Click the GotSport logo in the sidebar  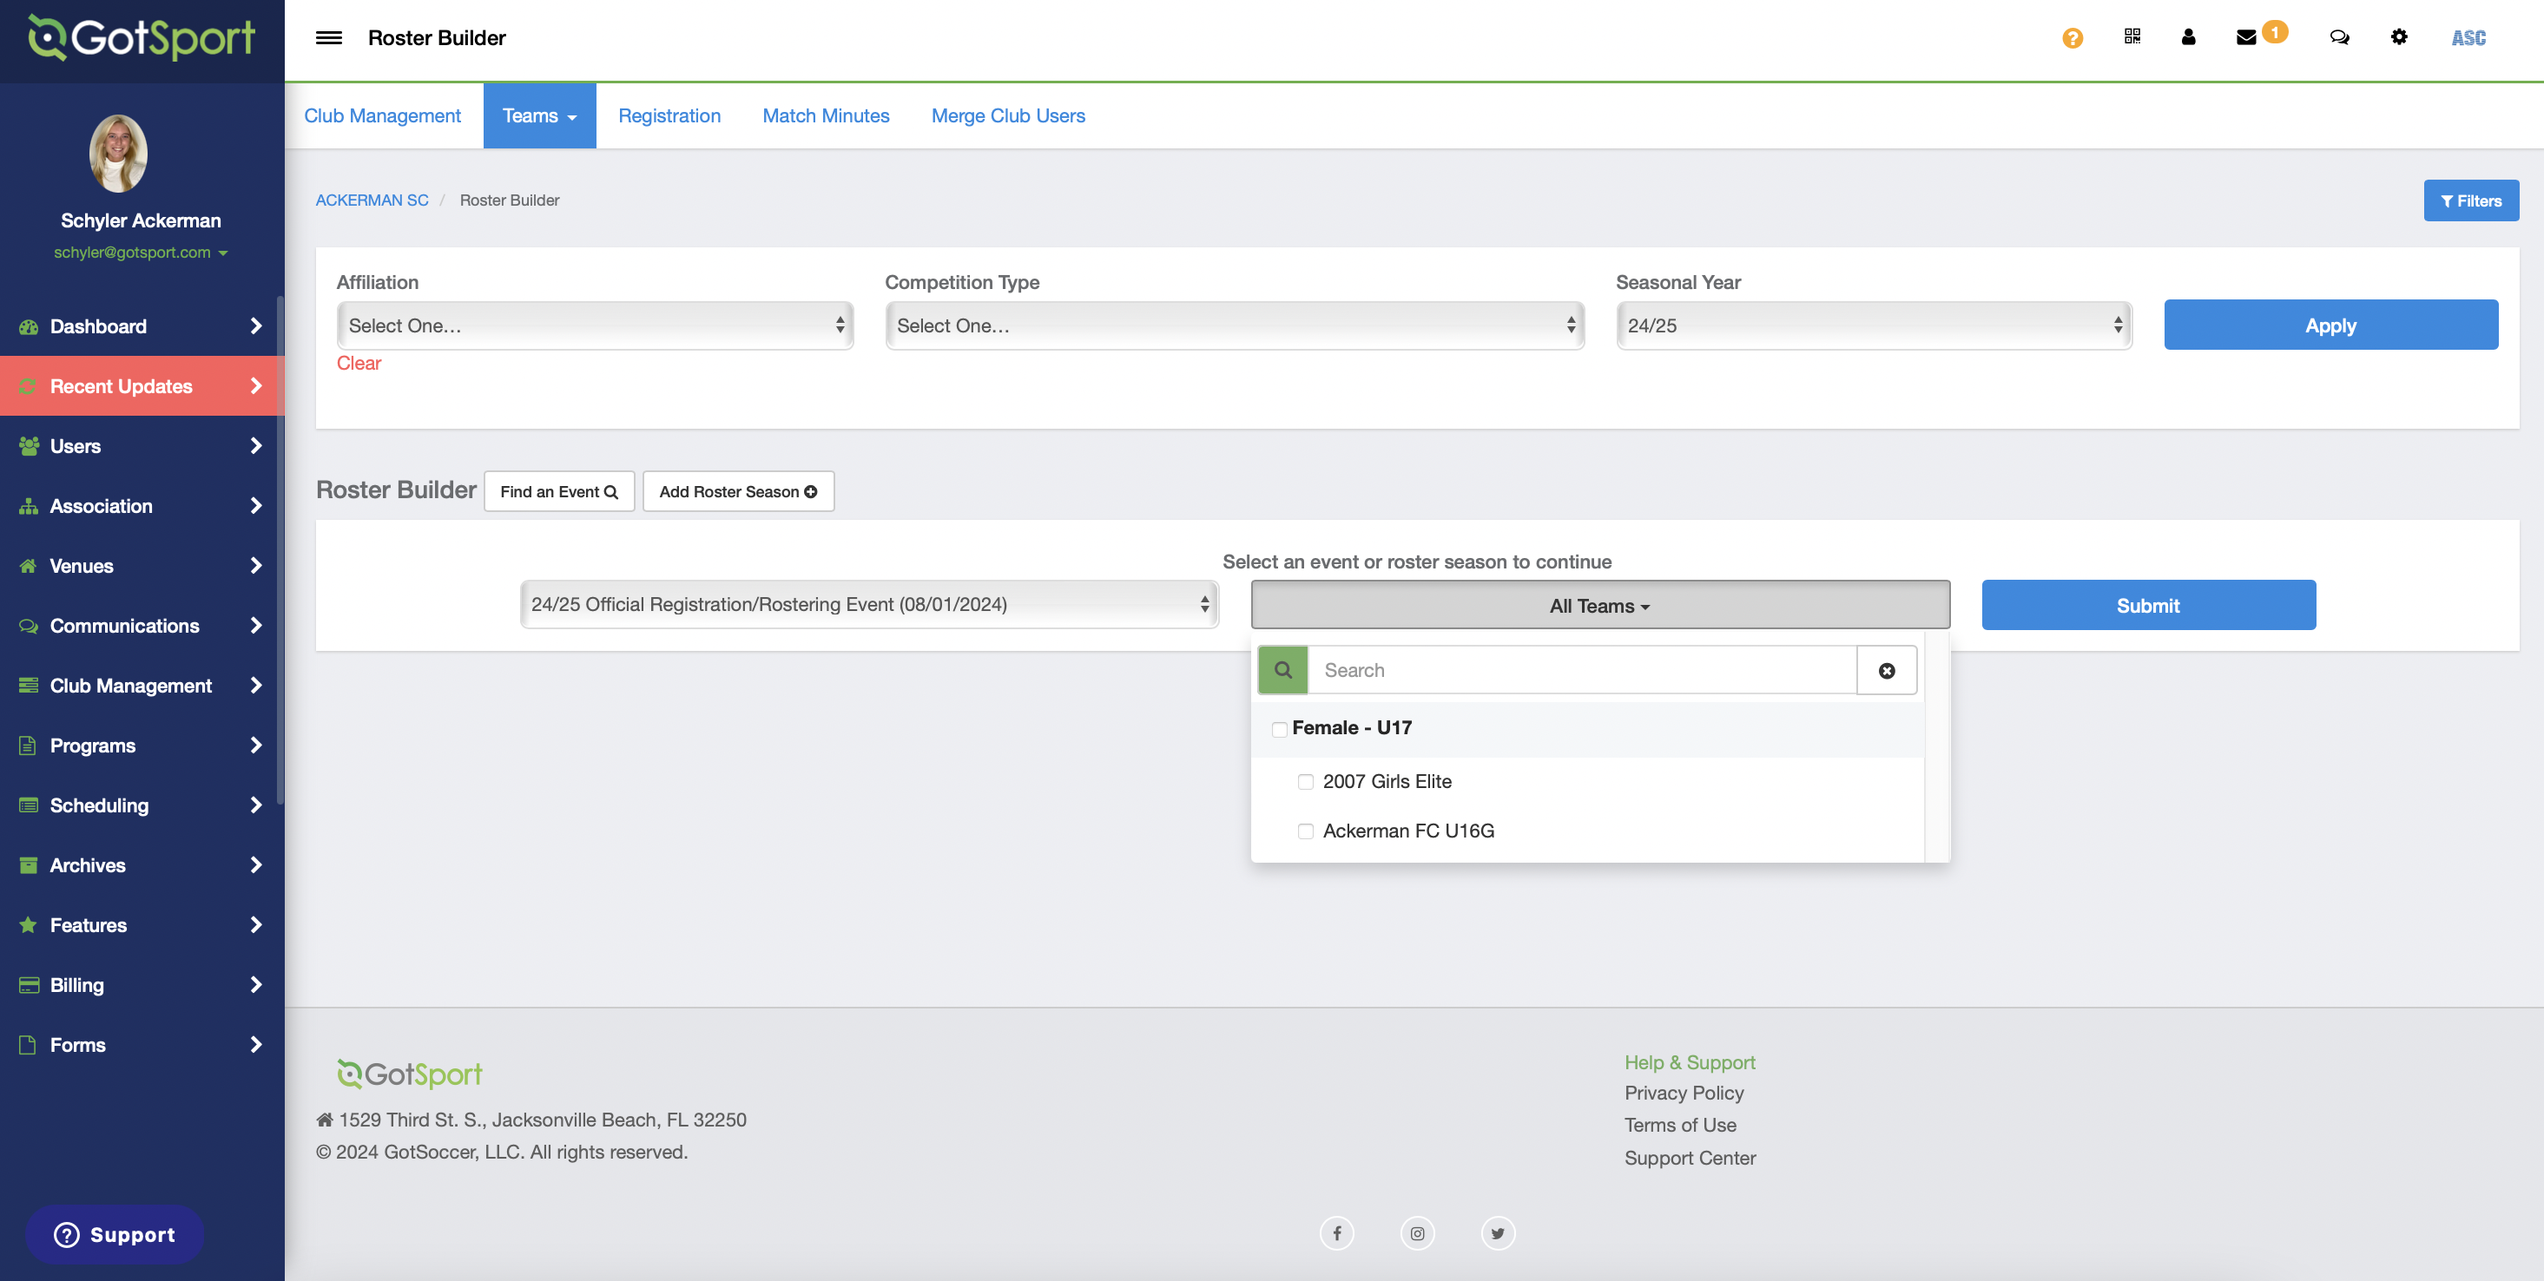tap(142, 37)
